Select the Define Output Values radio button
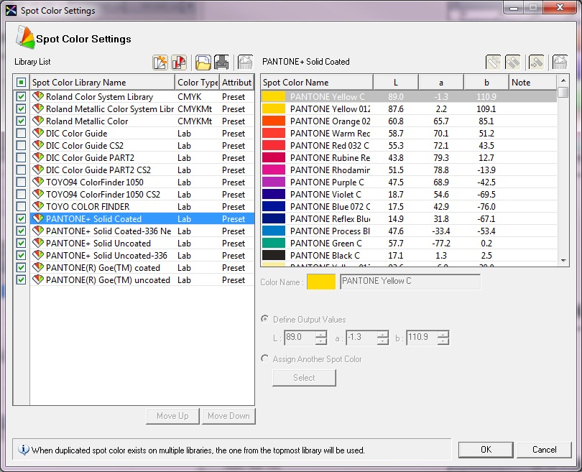Screen dimensions: 582x472 [264, 319]
